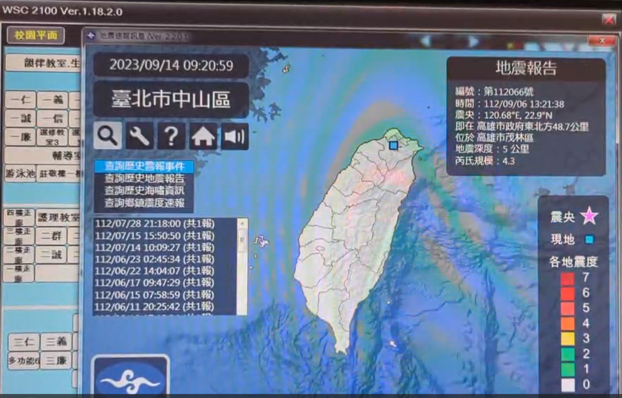Select 一樓走廊 in WSC 2100
The image size is (622, 398).
pos(19,273)
